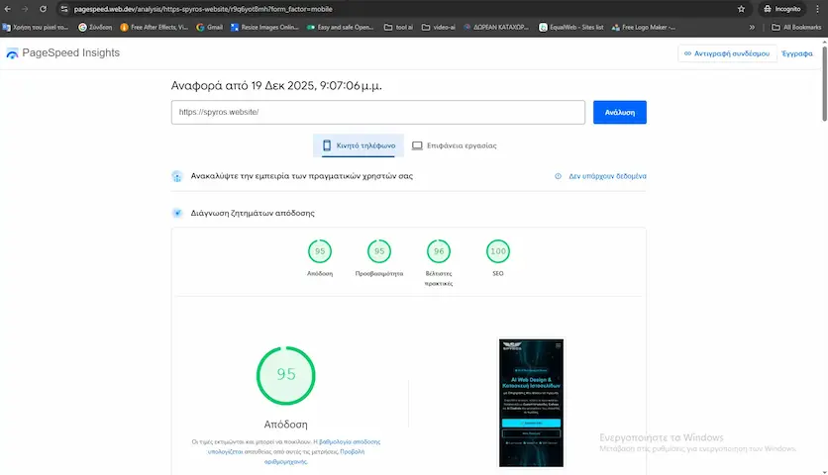The image size is (828, 475).
Task: Click the Ανακαλύψτε την εμπειρία heading text
Action: pos(301,176)
